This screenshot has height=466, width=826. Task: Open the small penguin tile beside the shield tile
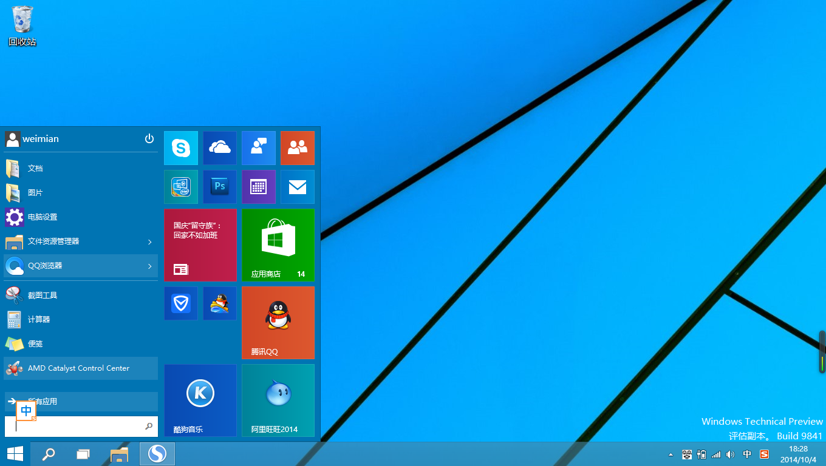220,303
